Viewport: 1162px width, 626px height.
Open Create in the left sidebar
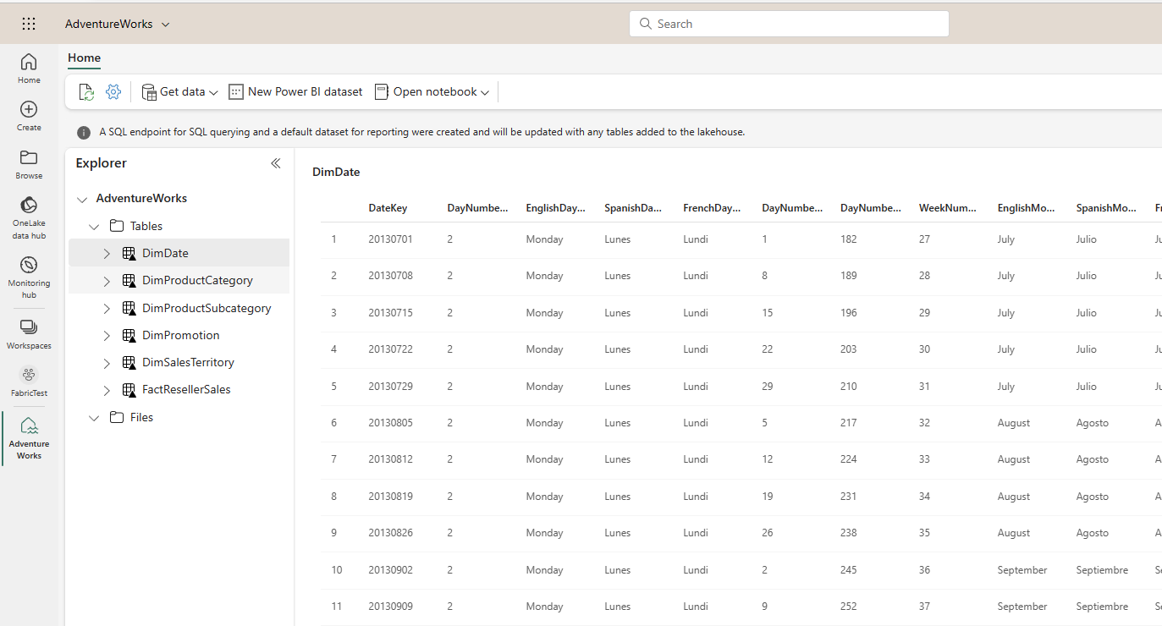[x=29, y=116]
